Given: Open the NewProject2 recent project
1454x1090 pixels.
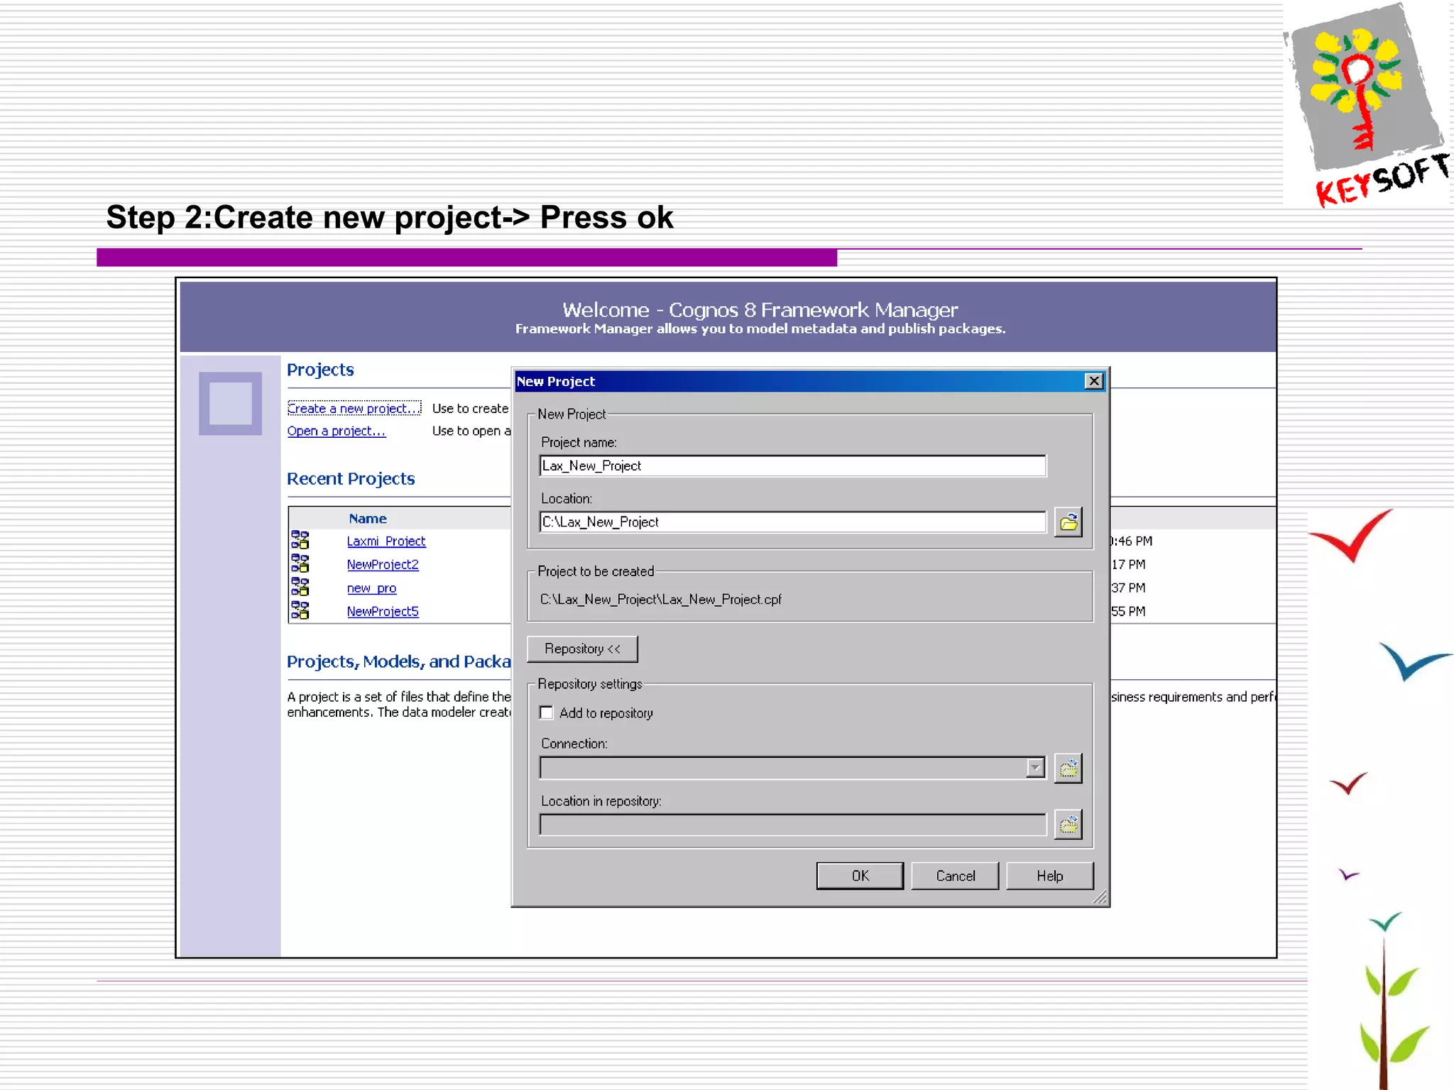Looking at the screenshot, I should tap(383, 564).
